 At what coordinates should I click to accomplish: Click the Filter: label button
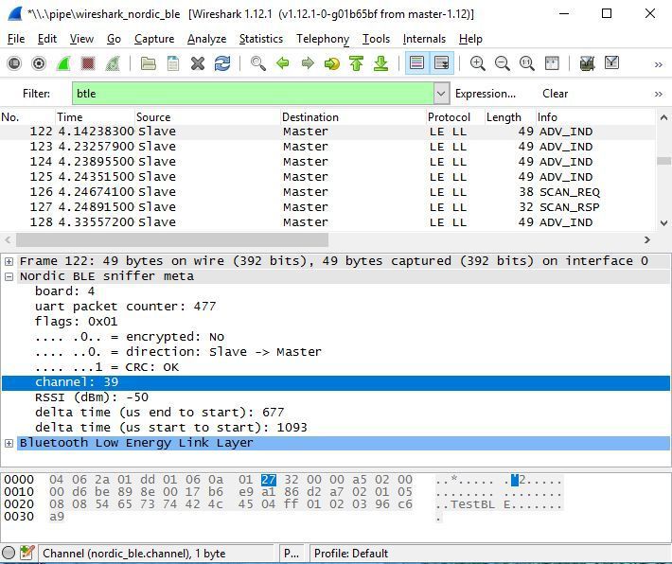[x=36, y=94]
